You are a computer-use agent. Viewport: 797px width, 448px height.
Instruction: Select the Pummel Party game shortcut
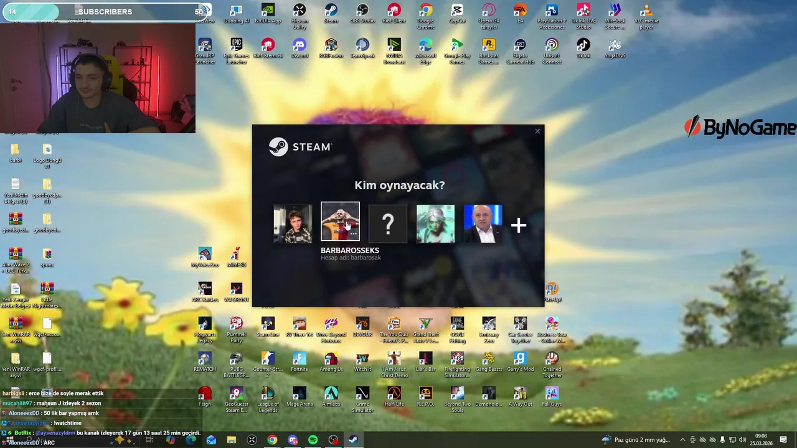[236, 330]
